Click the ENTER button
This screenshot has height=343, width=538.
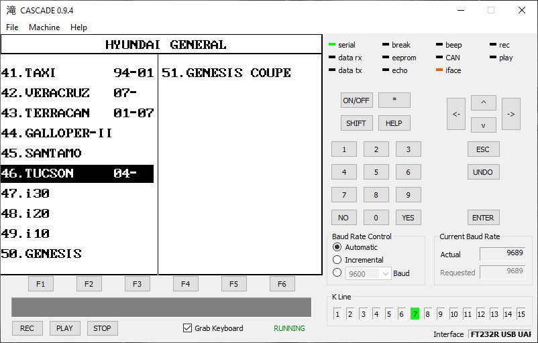(x=483, y=218)
